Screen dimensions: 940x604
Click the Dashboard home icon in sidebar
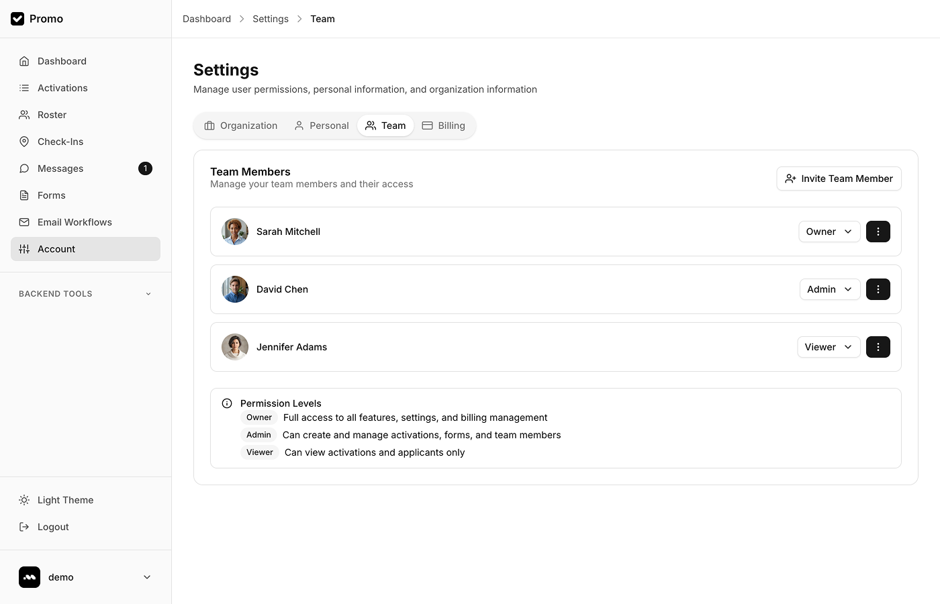pos(24,60)
